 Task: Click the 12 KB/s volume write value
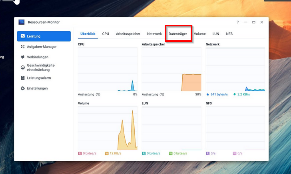116,153
